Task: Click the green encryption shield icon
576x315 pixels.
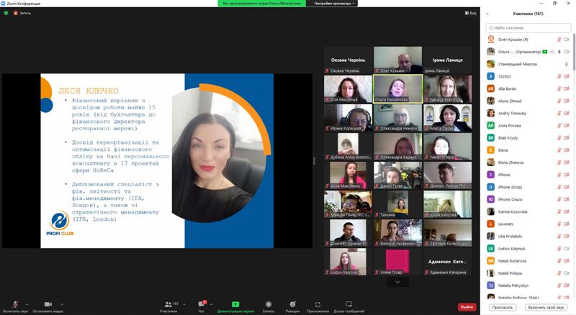Action: pos(6,13)
